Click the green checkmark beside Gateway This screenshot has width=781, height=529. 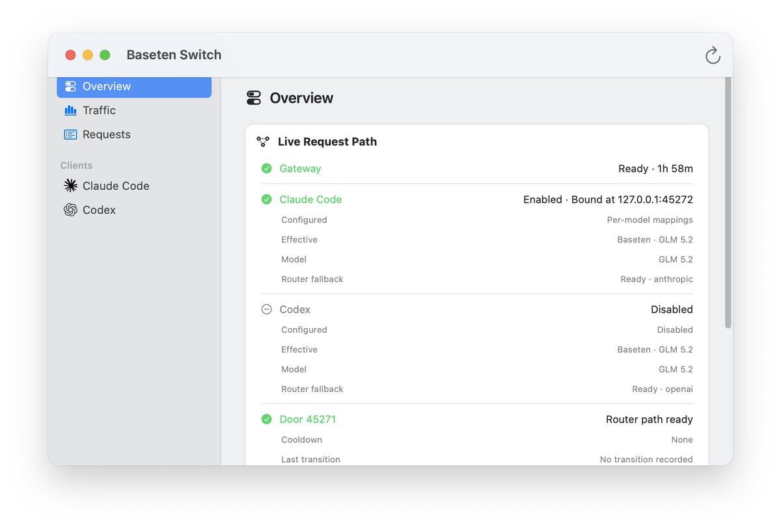(x=266, y=168)
